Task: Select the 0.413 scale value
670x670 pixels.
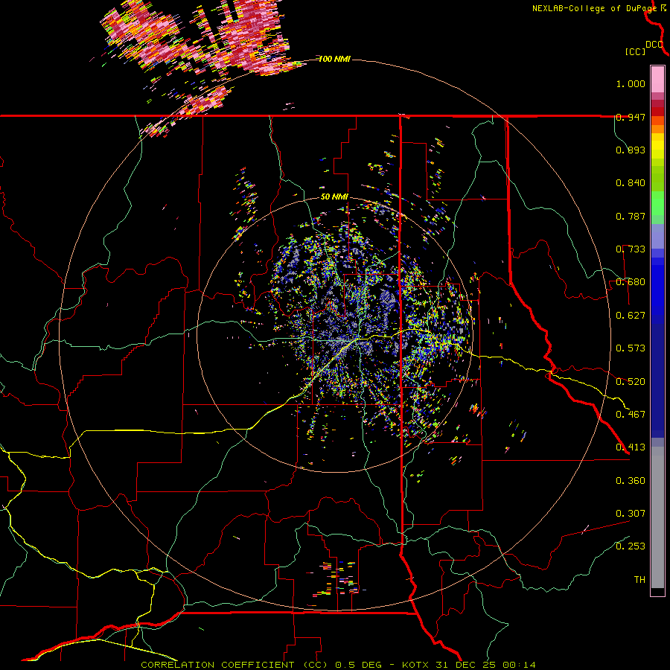Action: coord(631,447)
